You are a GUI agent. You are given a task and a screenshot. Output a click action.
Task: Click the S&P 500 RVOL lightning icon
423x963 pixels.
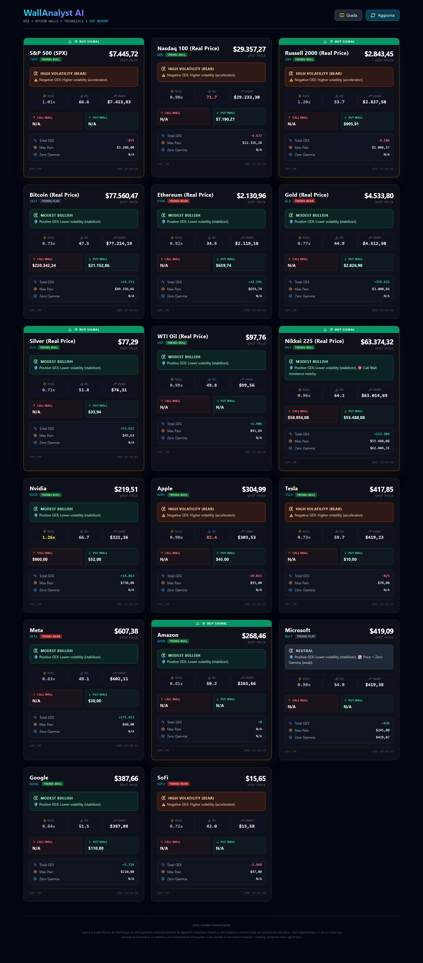click(45, 96)
